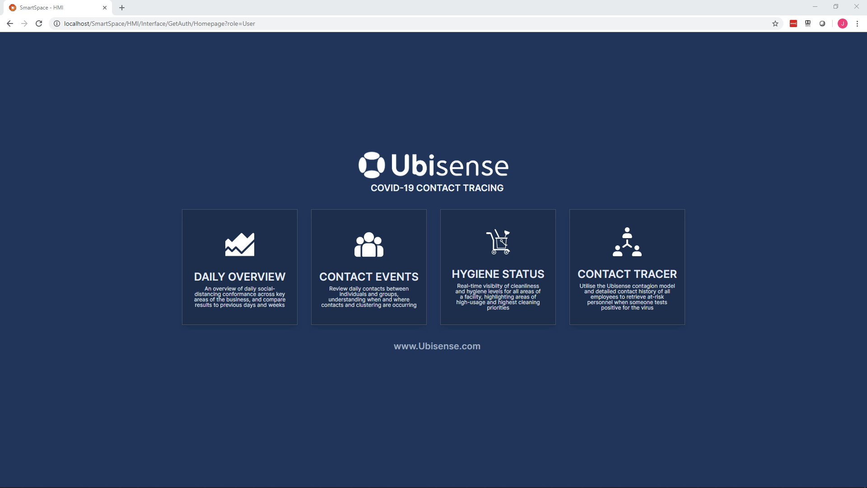Viewport: 867px width, 488px height.
Task: Click the dark grid extension icon beside the red extension
Action: click(808, 23)
